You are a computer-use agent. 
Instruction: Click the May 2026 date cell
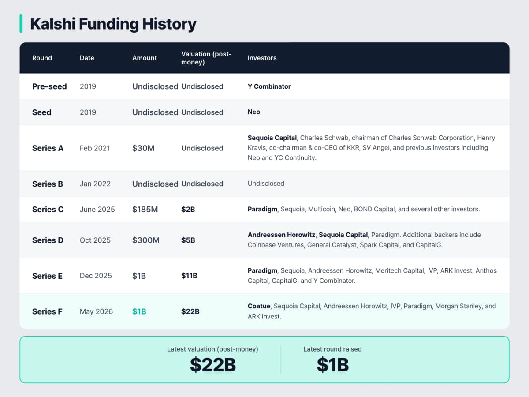point(96,311)
